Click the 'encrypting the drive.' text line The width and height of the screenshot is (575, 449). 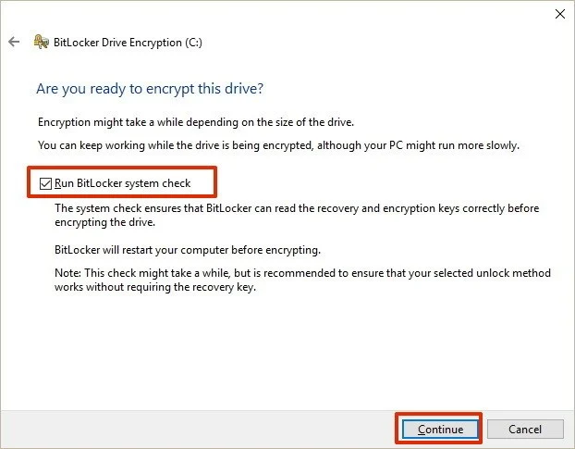(104, 222)
